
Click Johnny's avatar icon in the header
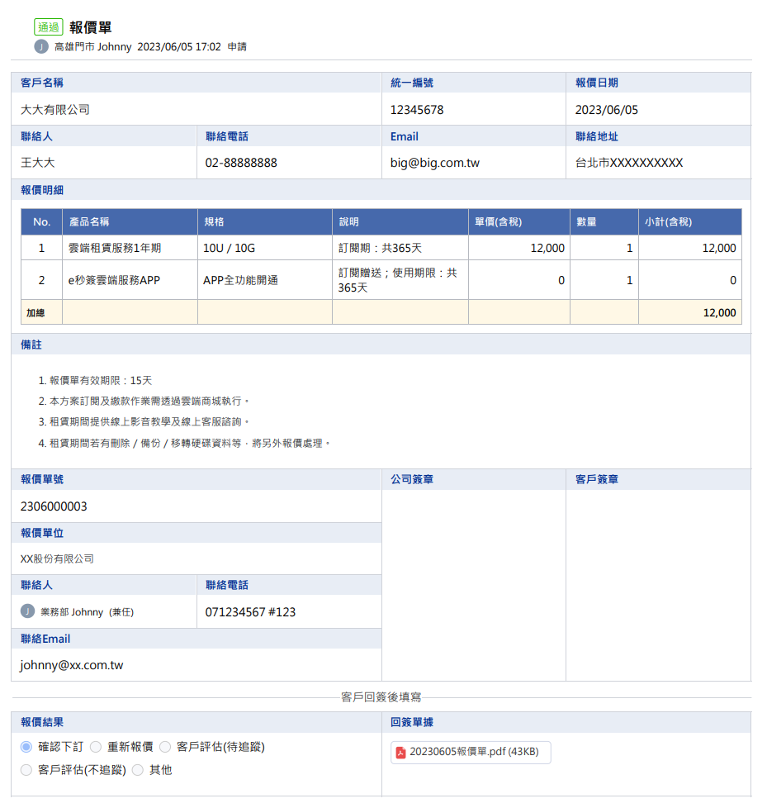tap(41, 46)
